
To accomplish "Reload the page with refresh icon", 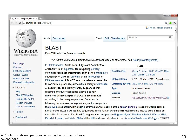I will [20, 23].
